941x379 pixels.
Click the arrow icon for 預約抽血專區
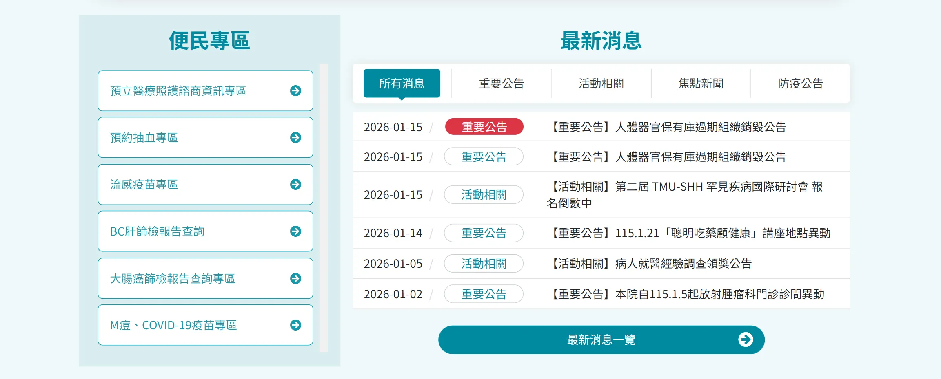pos(295,138)
